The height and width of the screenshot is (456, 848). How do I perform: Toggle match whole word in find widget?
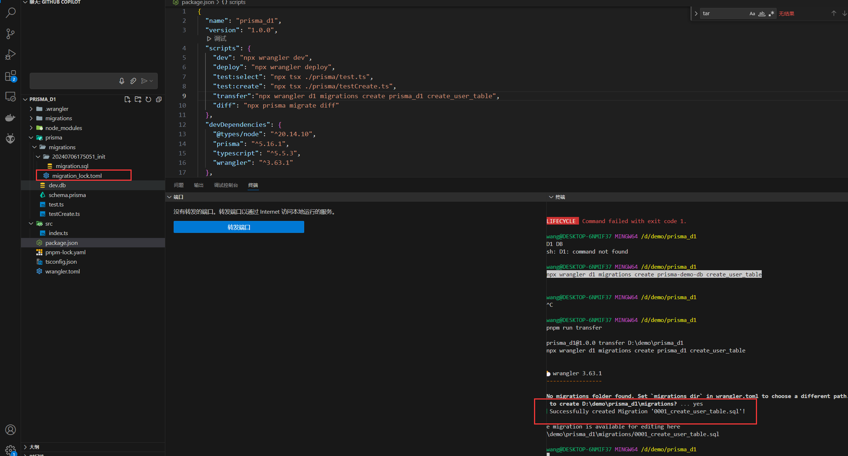762,13
